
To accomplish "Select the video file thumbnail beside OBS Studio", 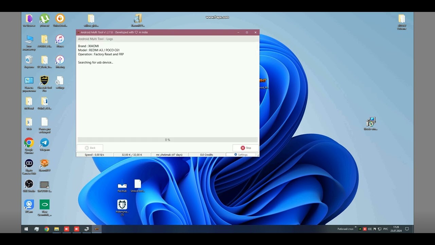I will (45, 186).
